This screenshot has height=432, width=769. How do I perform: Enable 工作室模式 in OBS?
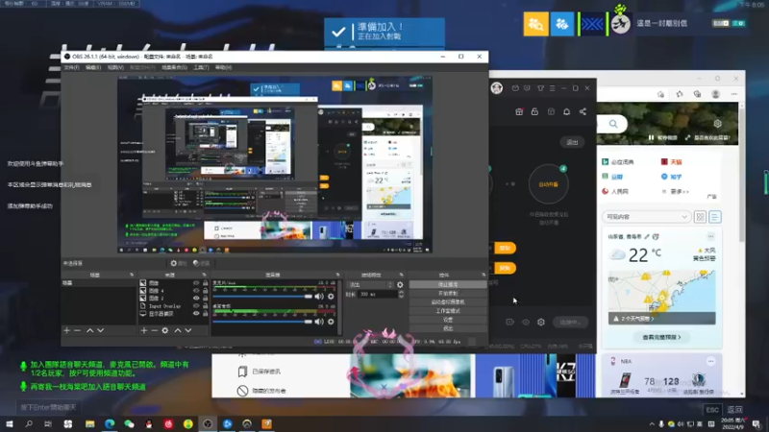(x=448, y=311)
